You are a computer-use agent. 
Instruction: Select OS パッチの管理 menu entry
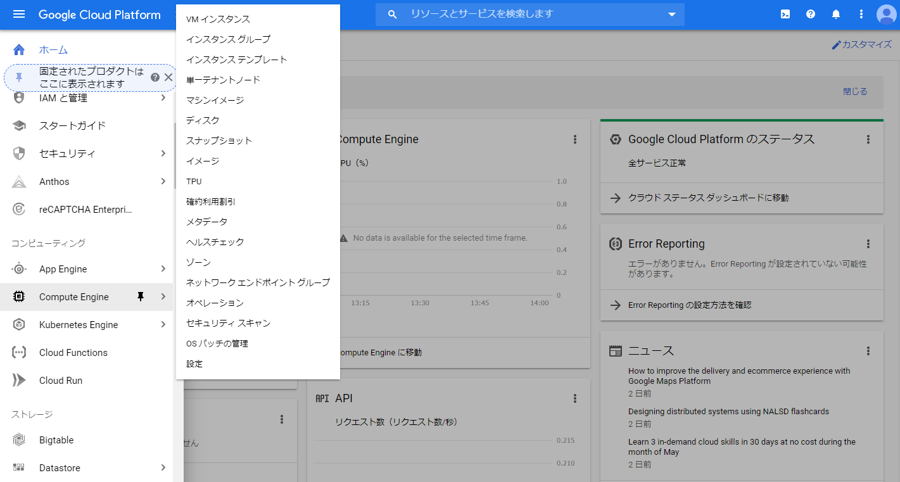(258, 343)
